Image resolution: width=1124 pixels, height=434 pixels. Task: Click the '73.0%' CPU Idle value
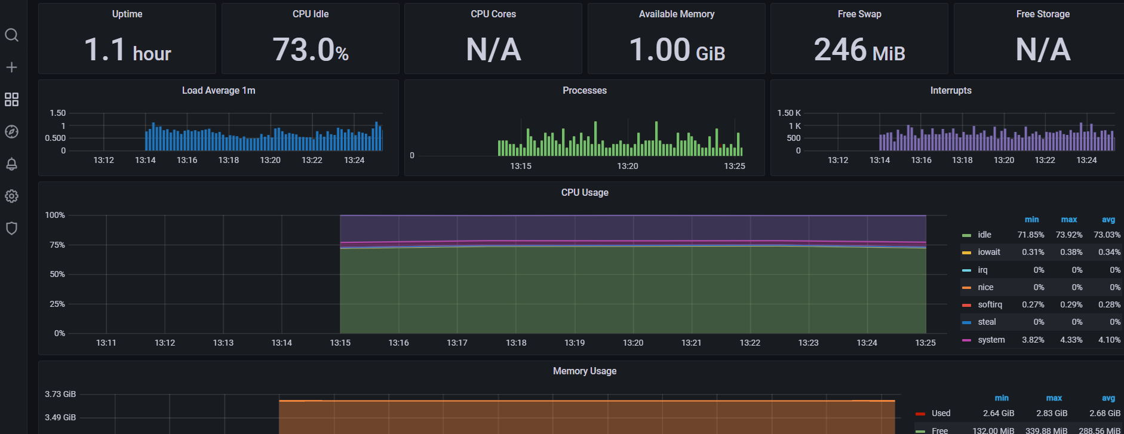(x=311, y=50)
